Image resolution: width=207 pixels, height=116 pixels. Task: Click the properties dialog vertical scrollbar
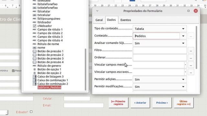click(x=196, y=47)
